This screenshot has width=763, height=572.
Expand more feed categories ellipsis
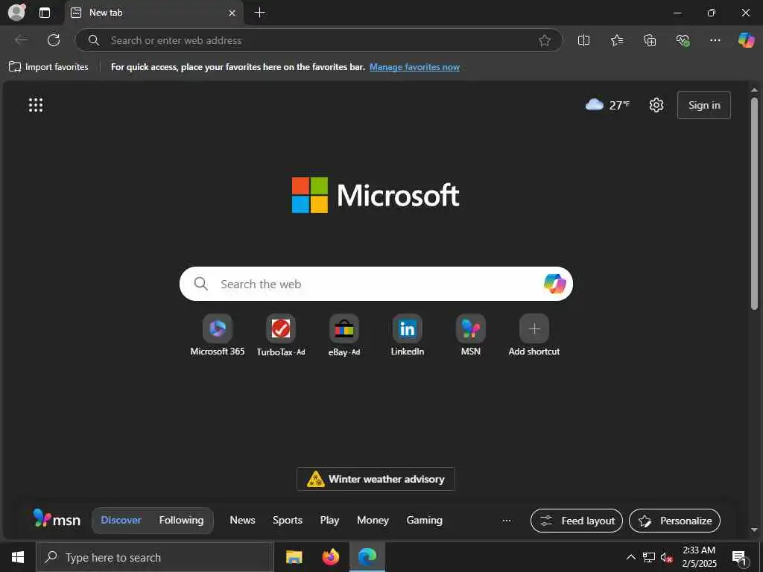507,521
